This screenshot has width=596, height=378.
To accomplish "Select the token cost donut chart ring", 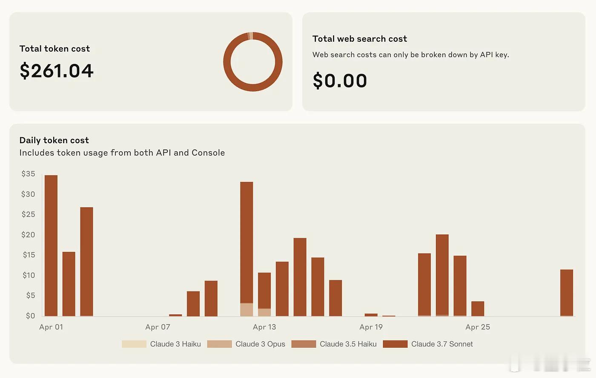I will coord(253,61).
